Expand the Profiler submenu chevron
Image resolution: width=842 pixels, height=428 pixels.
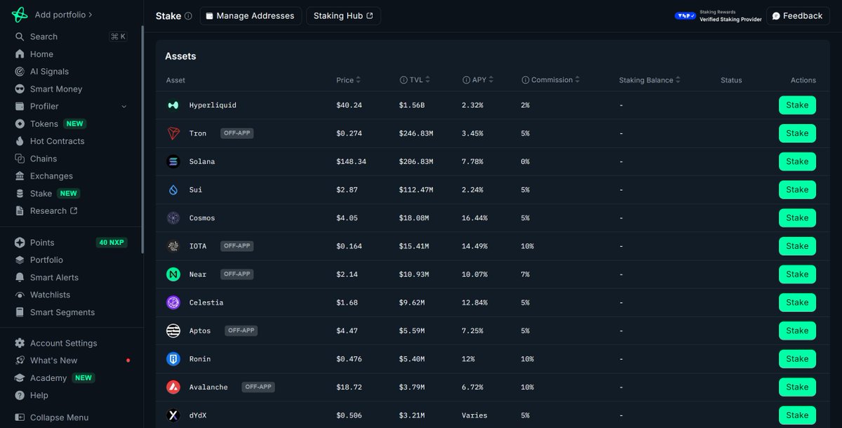tap(124, 107)
